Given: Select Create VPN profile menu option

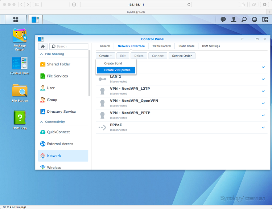Looking at the screenshot, I should click(x=117, y=70).
